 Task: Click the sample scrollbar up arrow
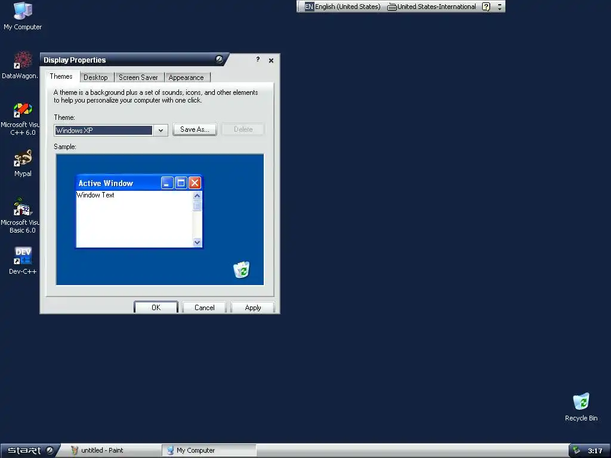(x=197, y=196)
